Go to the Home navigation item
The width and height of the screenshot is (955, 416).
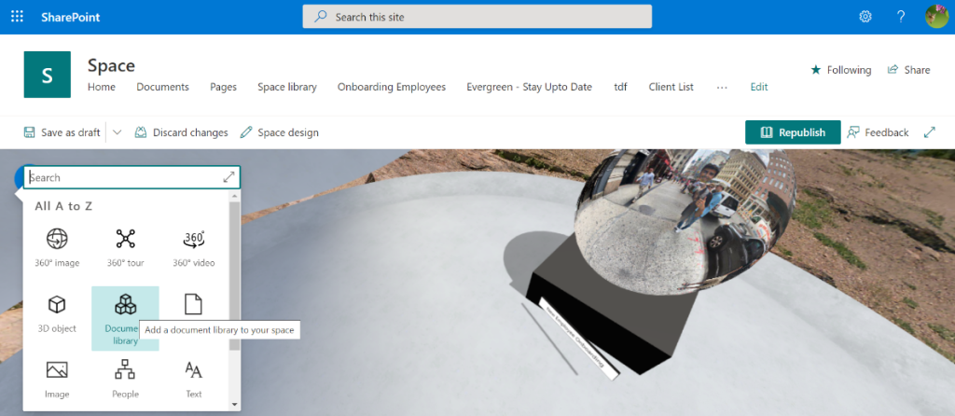[x=102, y=87]
